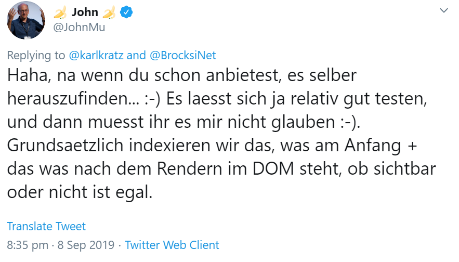459x262 pixels.
Task: Click the banana emoji after the name John
Action: click(x=109, y=12)
